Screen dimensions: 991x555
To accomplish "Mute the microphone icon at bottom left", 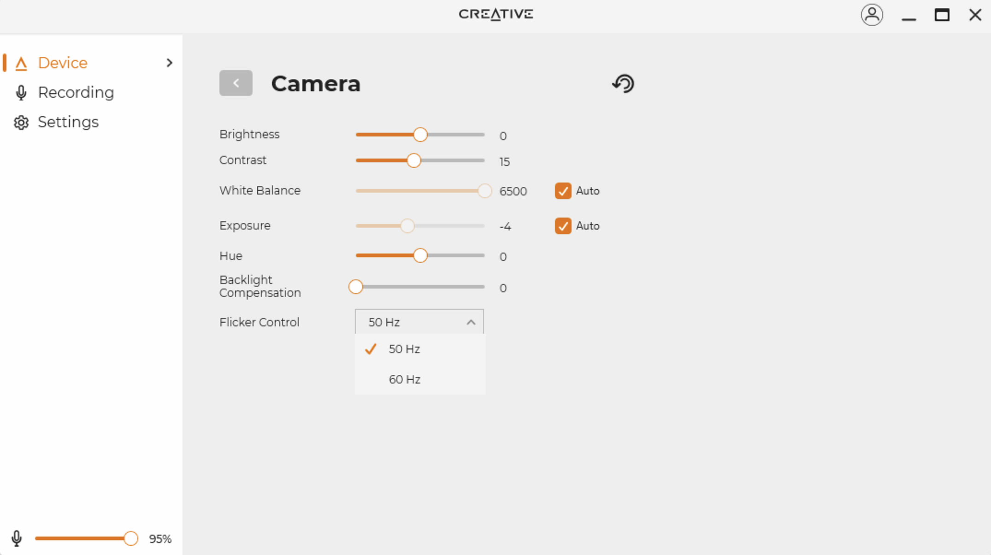I will [17, 538].
